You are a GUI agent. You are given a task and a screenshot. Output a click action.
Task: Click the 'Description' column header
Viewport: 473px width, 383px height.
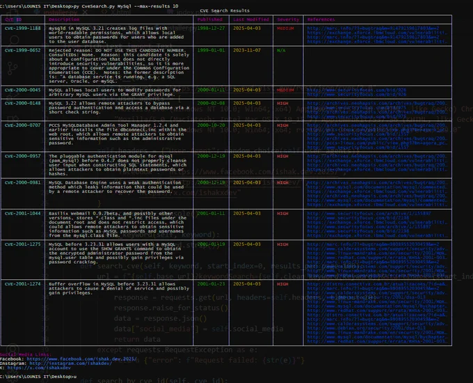pos(64,19)
